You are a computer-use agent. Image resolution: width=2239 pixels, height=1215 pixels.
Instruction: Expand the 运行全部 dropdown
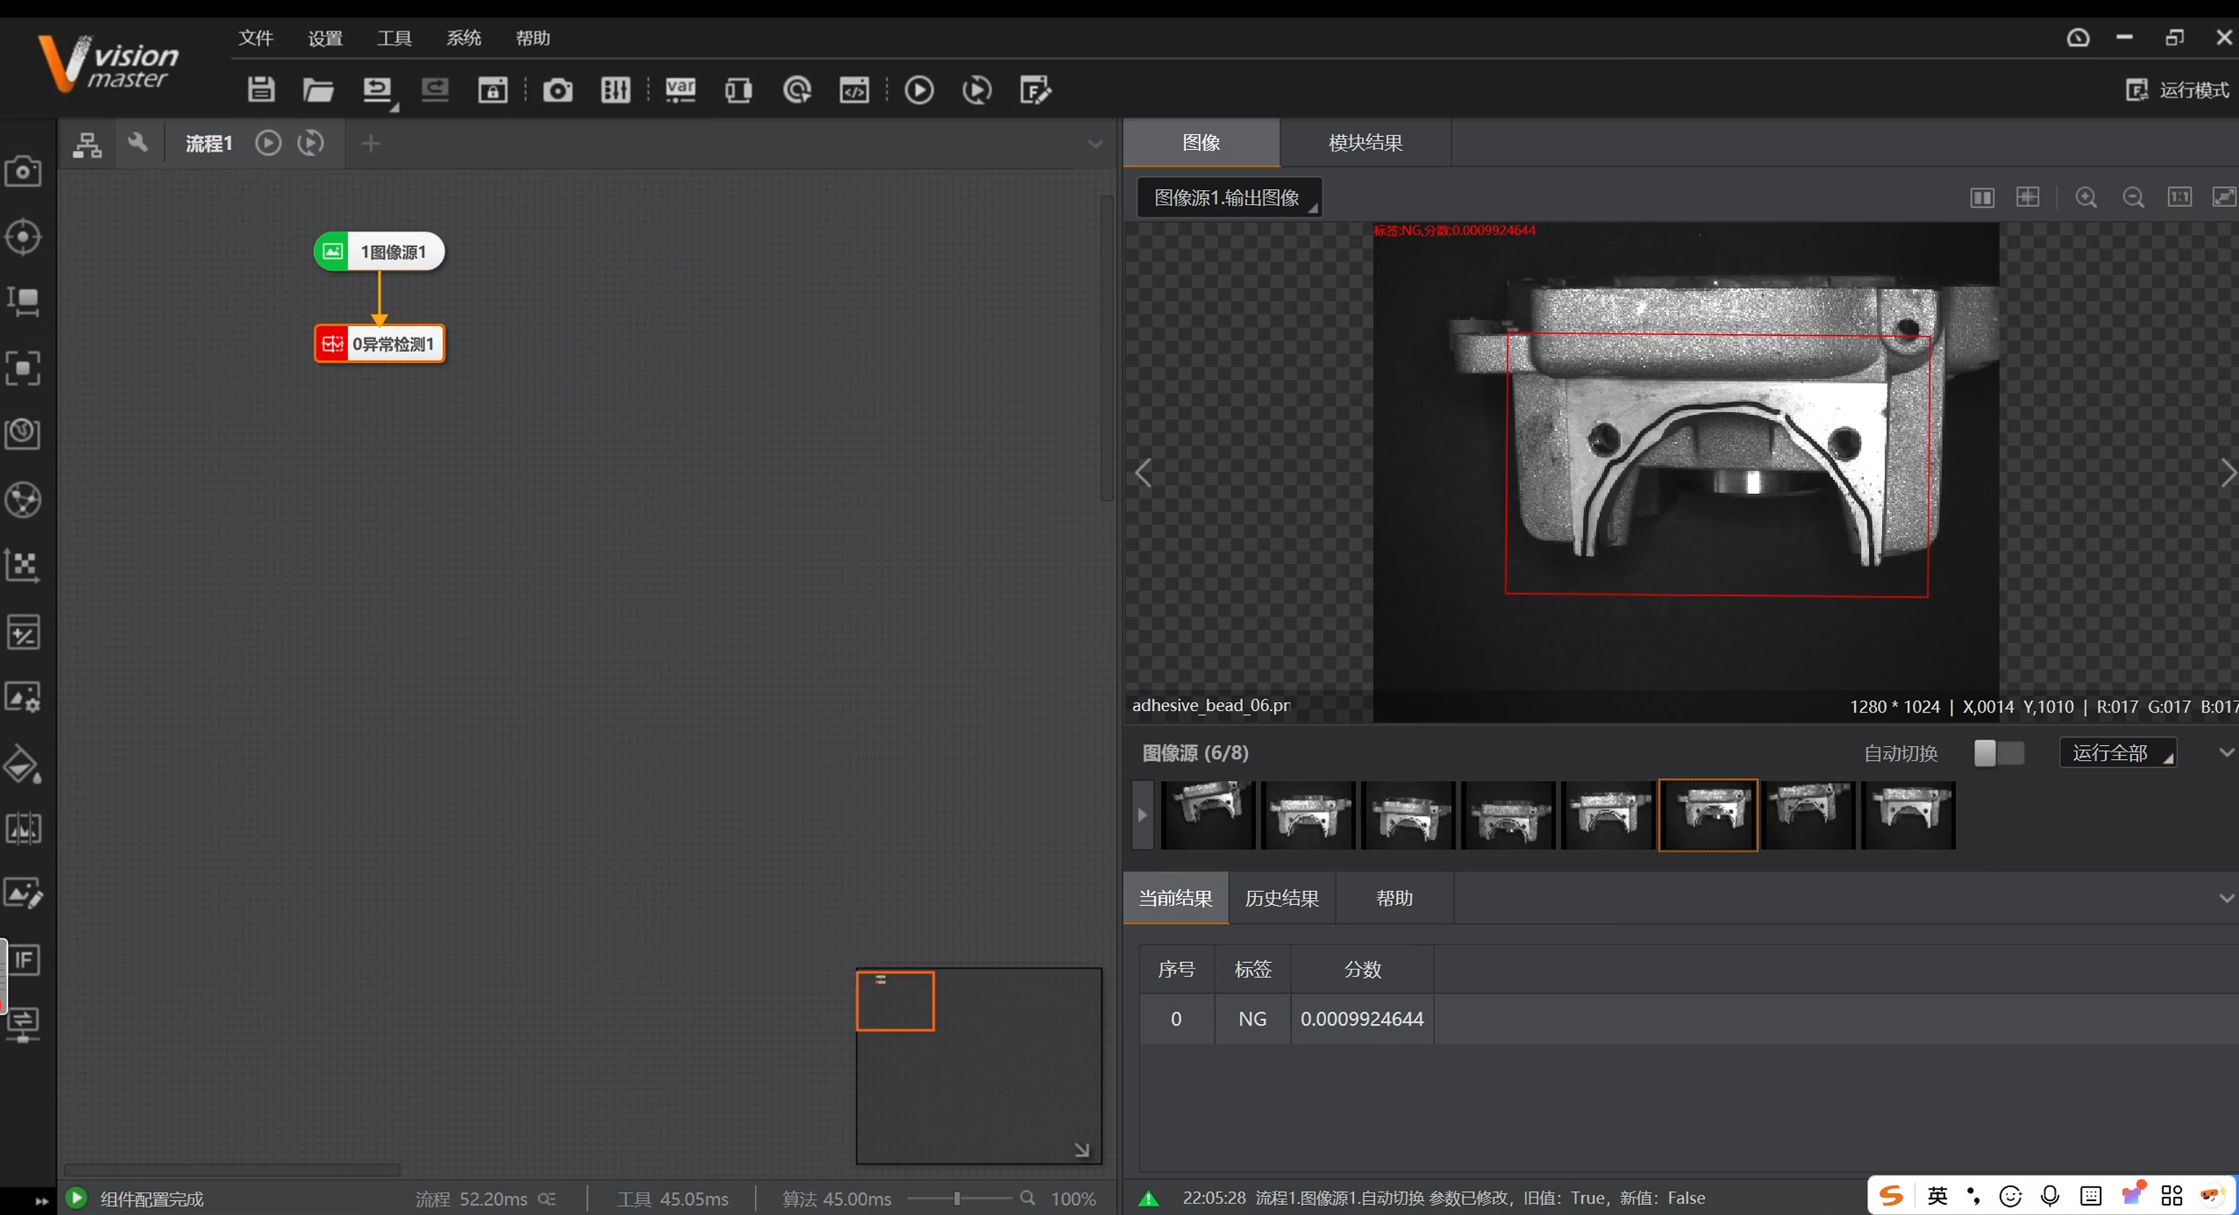tap(2118, 753)
